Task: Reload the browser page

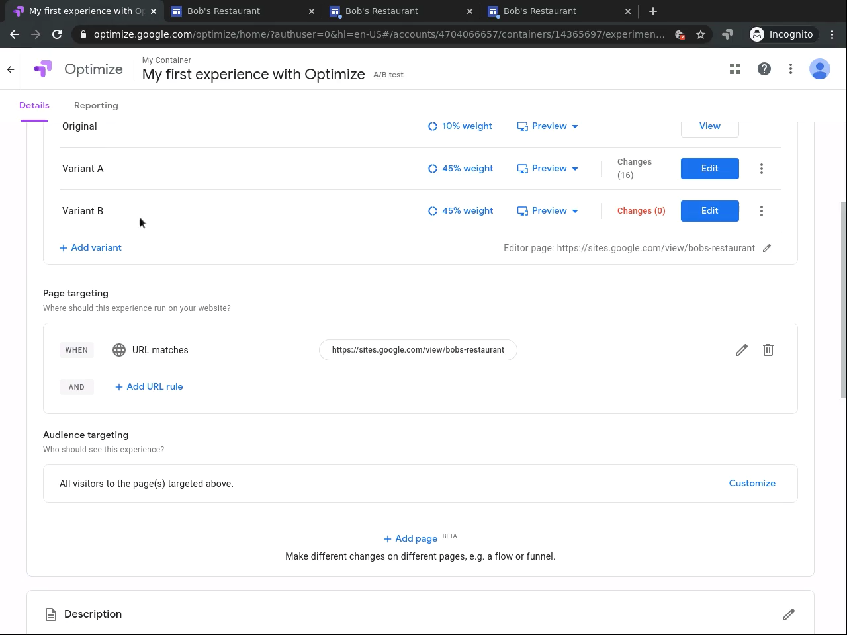Action: click(57, 34)
